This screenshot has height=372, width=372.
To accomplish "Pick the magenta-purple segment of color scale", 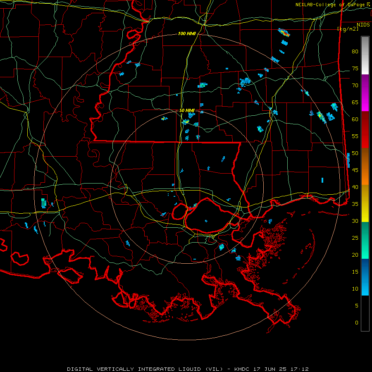I will (365, 93).
